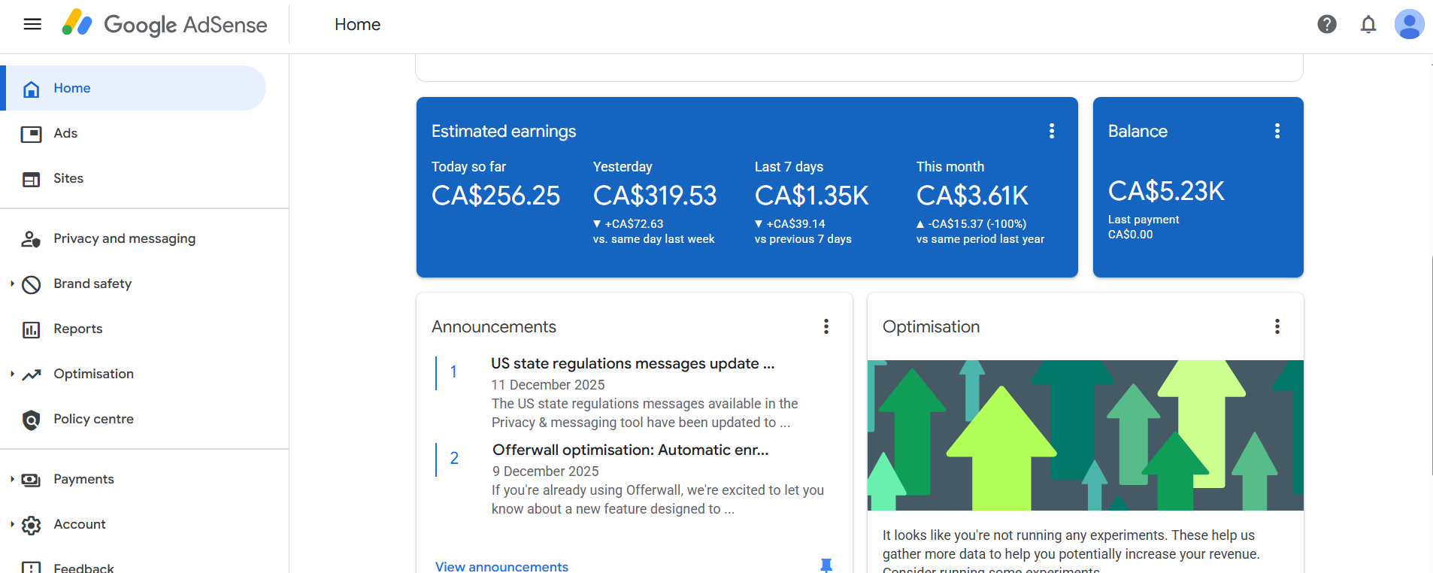The width and height of the screenshot is (1433, 573).
Task: Click Today so far CA$256.25 value
Action: pos(495,196)
